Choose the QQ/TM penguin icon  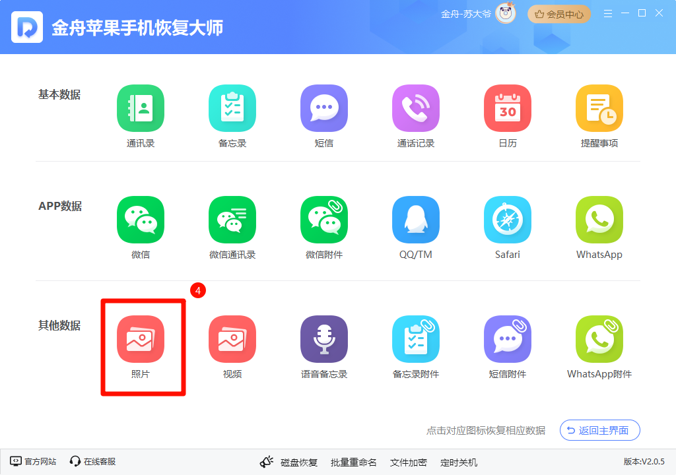[416, 220]
